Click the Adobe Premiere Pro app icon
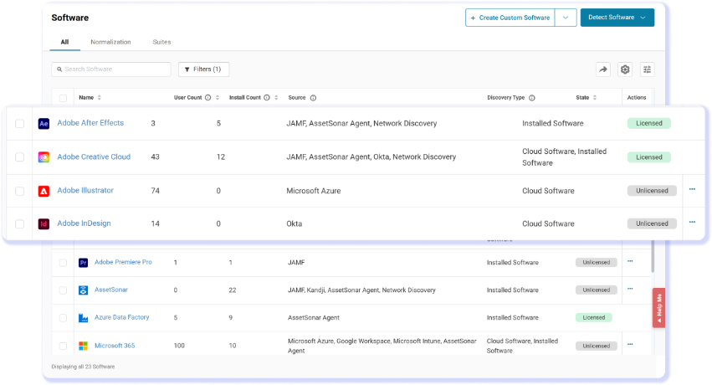Screen dimensions: 712x385 pyautogui.click(x=83, y=263)
